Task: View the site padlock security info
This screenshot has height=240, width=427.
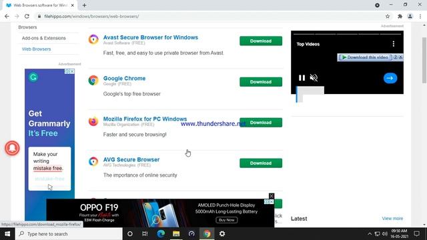Action: 39,16
